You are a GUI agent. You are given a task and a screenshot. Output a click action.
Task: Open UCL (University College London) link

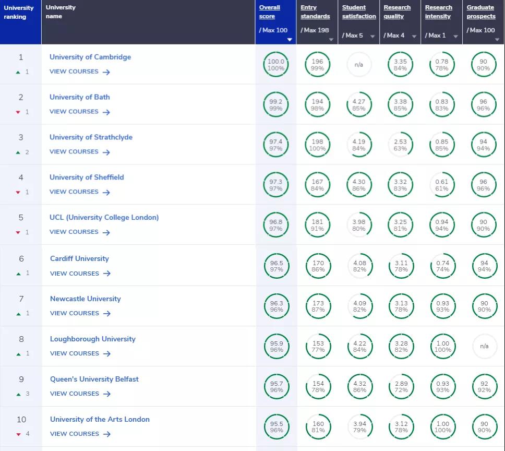(x=104, y=217)
